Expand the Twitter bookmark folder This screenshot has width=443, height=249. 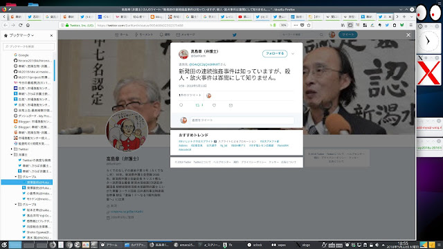coord(12,149)
